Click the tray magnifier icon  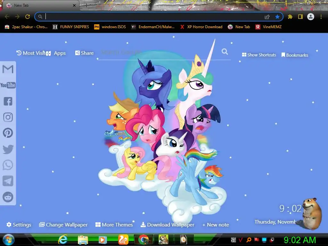click(249, 240)
